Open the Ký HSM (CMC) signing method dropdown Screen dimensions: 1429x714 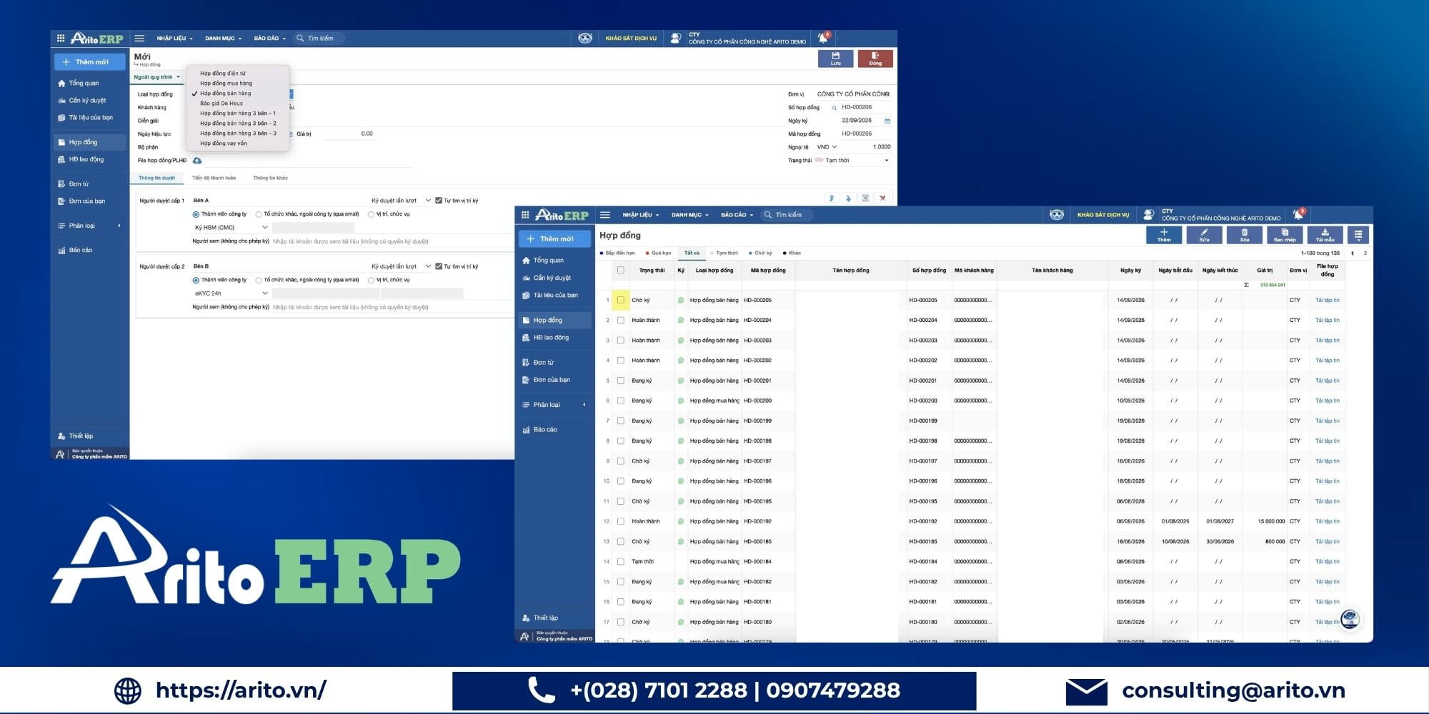point(231,228)
